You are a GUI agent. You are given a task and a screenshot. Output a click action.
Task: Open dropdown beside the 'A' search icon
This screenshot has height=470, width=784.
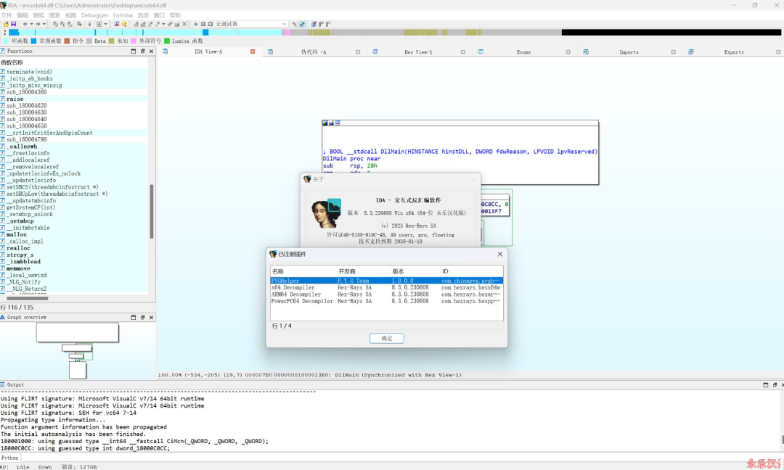(x=105, y=24)
